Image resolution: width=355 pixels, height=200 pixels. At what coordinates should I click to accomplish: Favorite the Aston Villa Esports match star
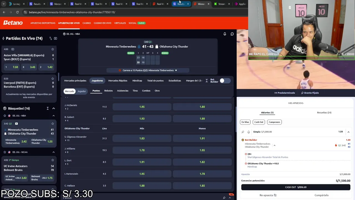tap(53, 49)
